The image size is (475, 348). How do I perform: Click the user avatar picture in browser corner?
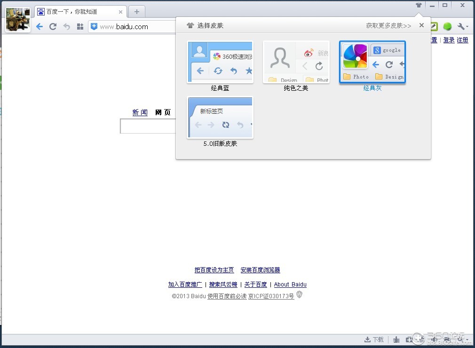pos(18,19)
